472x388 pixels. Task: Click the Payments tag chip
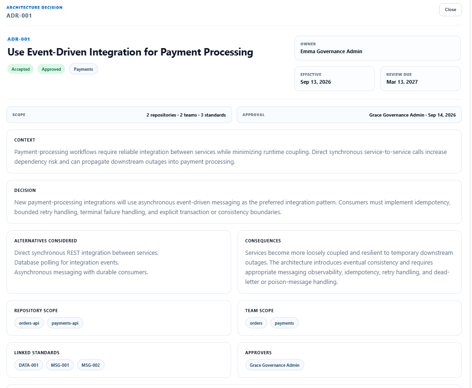(x=83, y=69)
